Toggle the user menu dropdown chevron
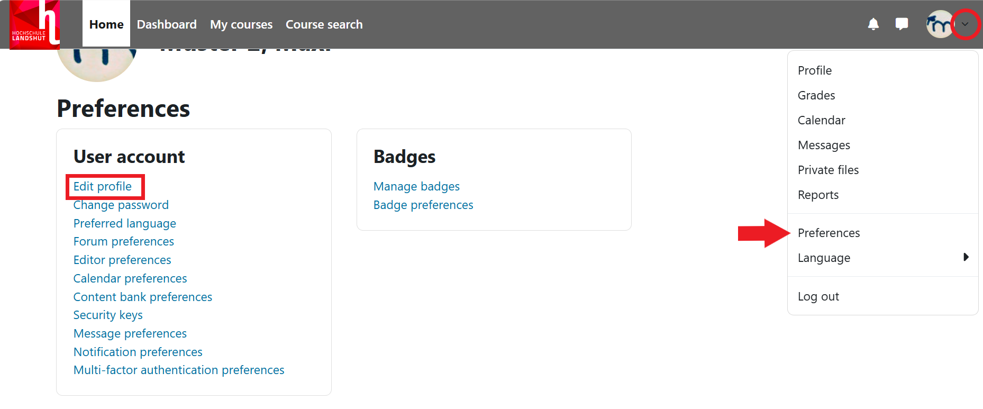The image size is (983, 409). tap(965, 24)
